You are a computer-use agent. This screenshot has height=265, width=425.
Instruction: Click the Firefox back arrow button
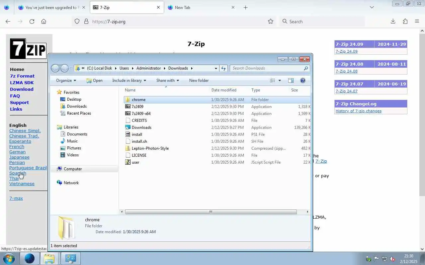point(8,21)
